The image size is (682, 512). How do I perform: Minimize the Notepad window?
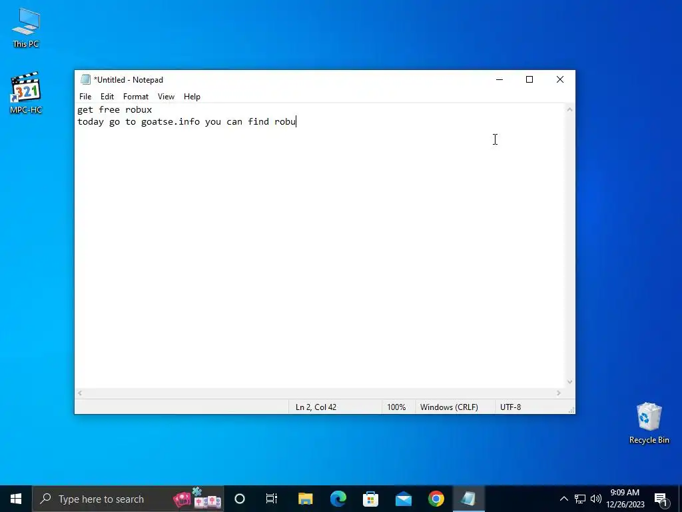(x=500, y=80)
